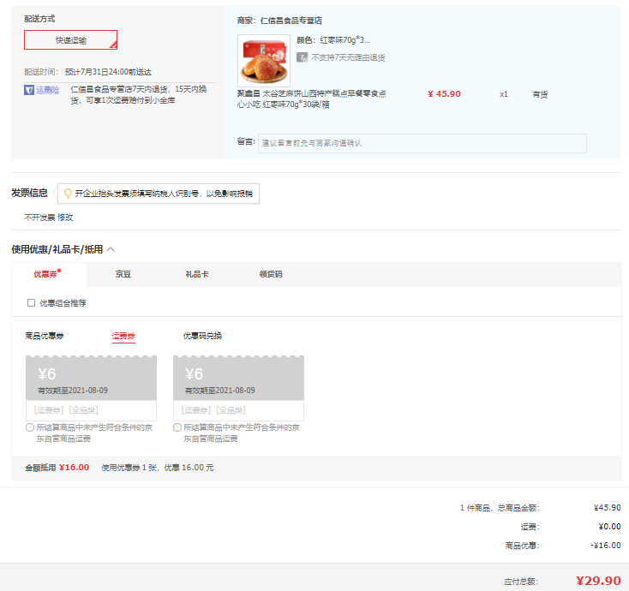
Task: Click the 总商品金额 ¥45.90 value
Action: 608,508
